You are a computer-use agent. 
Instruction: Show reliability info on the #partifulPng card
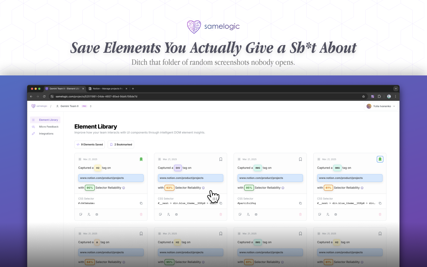[x=283, y=188]
